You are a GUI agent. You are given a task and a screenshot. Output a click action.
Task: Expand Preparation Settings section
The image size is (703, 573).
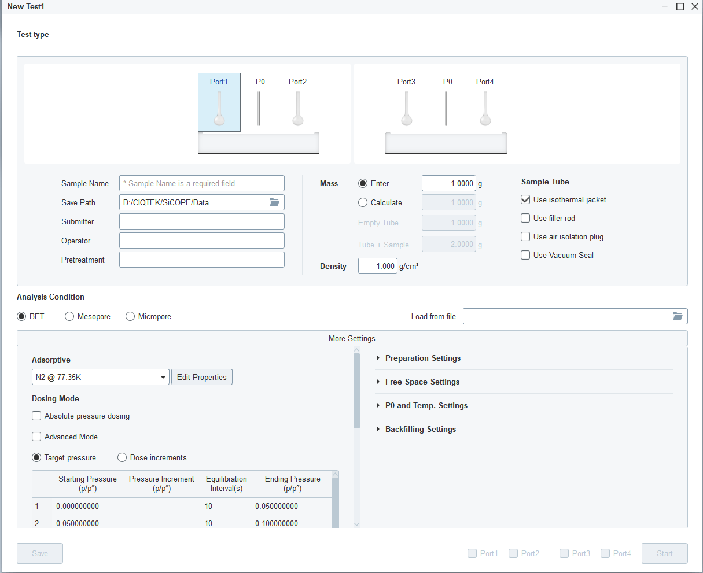(x=423, y=358)
